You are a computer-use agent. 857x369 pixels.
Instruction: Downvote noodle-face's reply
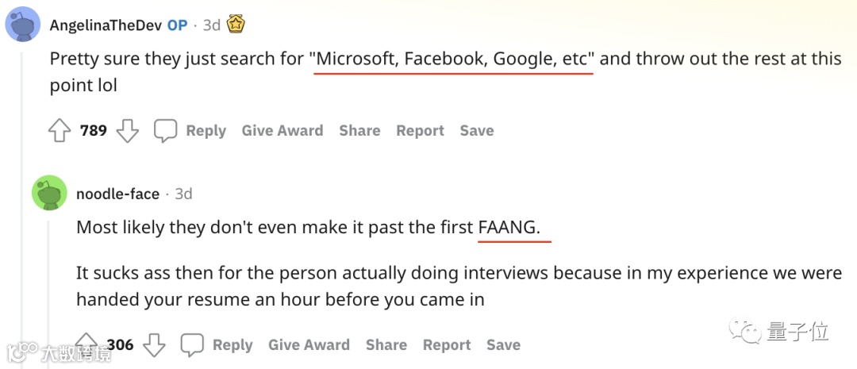point(154,344)
